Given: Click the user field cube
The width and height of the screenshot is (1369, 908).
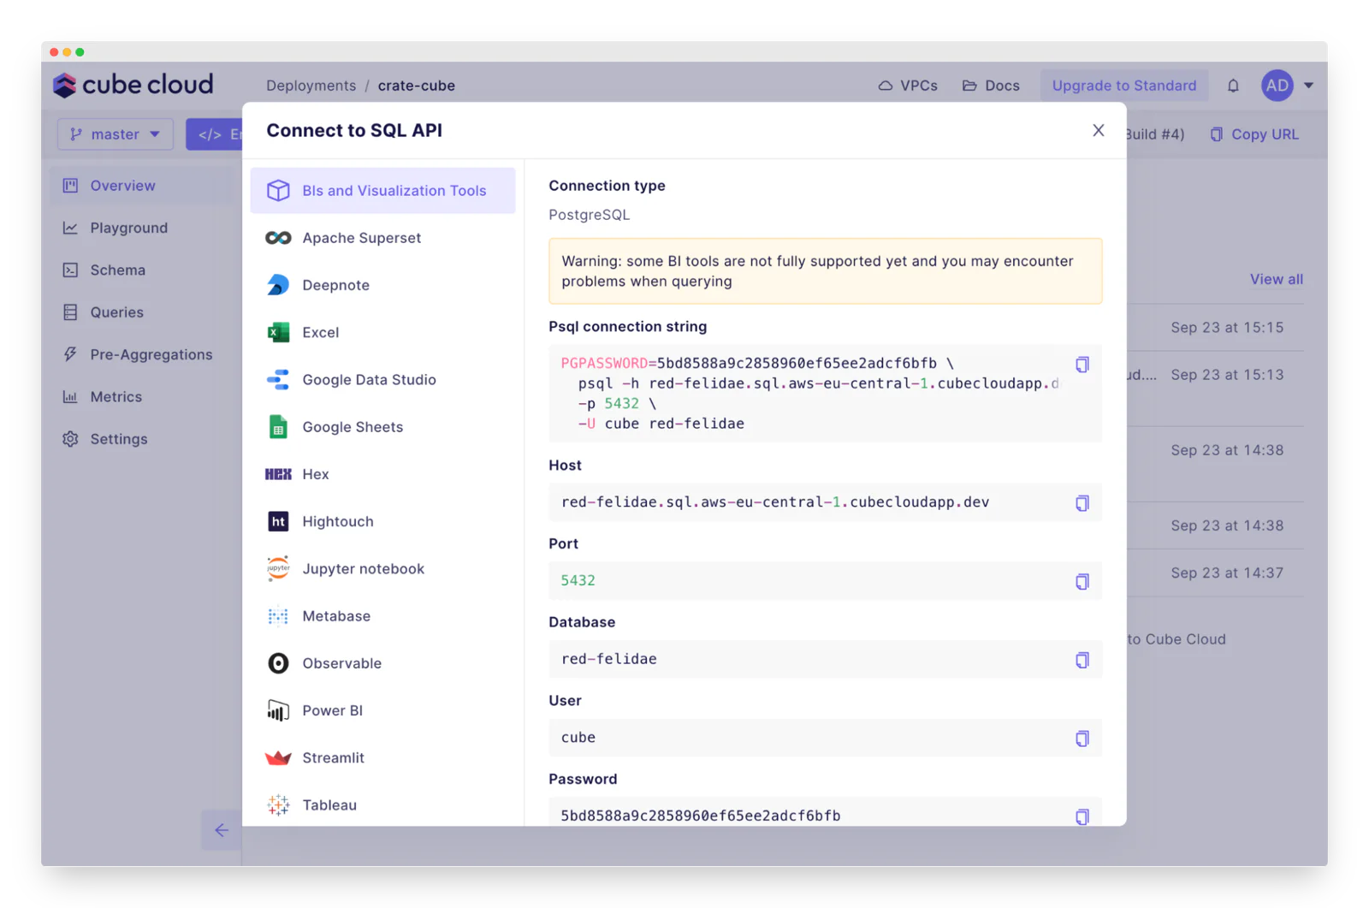Looking at the screenshot, I should click(825, 738).
